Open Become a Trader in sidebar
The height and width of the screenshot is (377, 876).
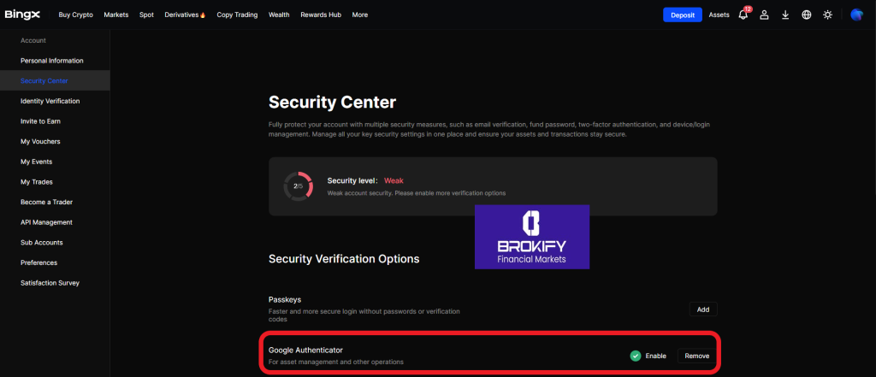(x=46, y=203)
